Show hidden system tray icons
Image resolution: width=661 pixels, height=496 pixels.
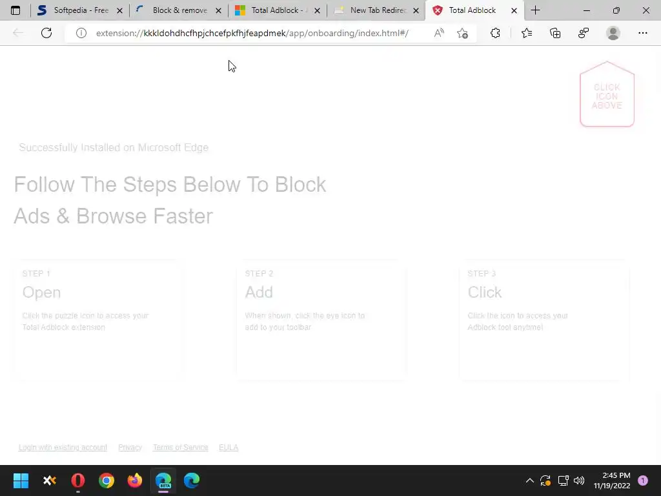(530, 480)
